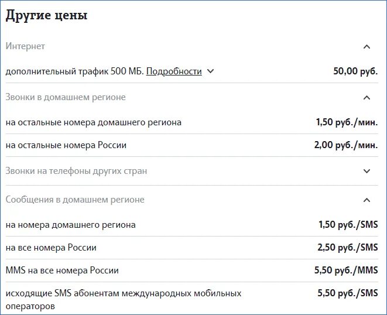The height and width of the screenshot is (315, 387).
Task: Collapse Звонки в домашнем регионе chevron
Action: [x=367, y=98]
